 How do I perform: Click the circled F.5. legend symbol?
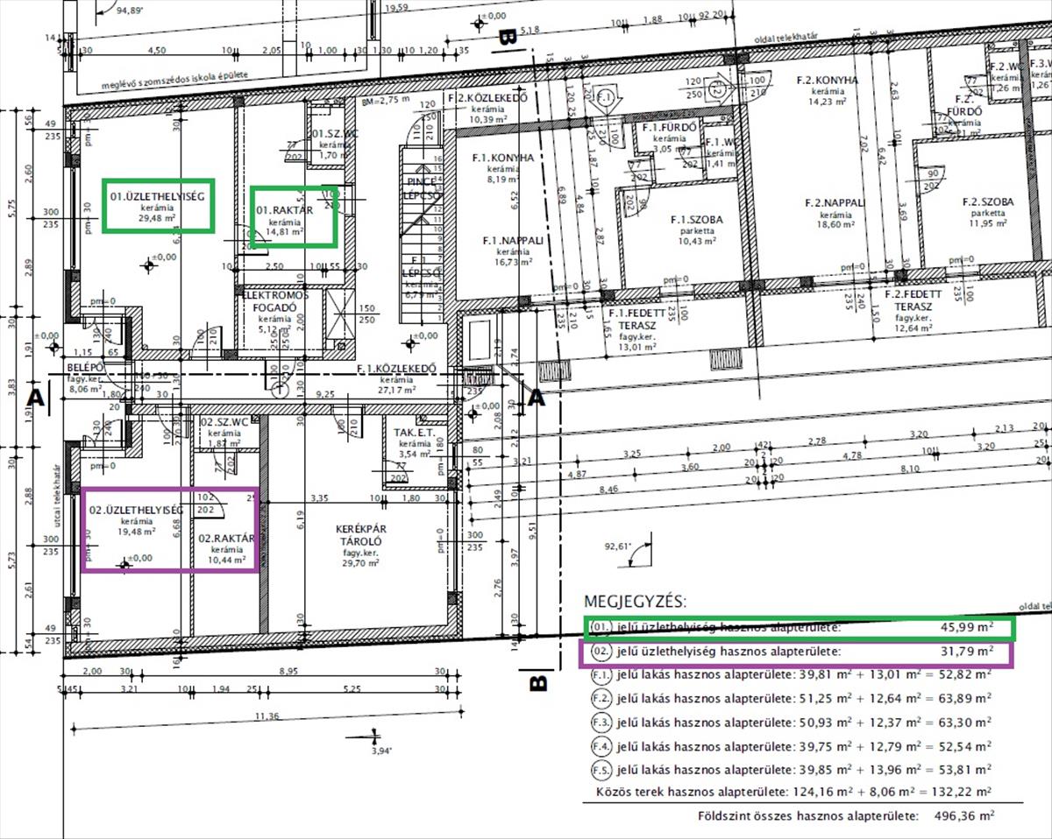coord(601,771)
